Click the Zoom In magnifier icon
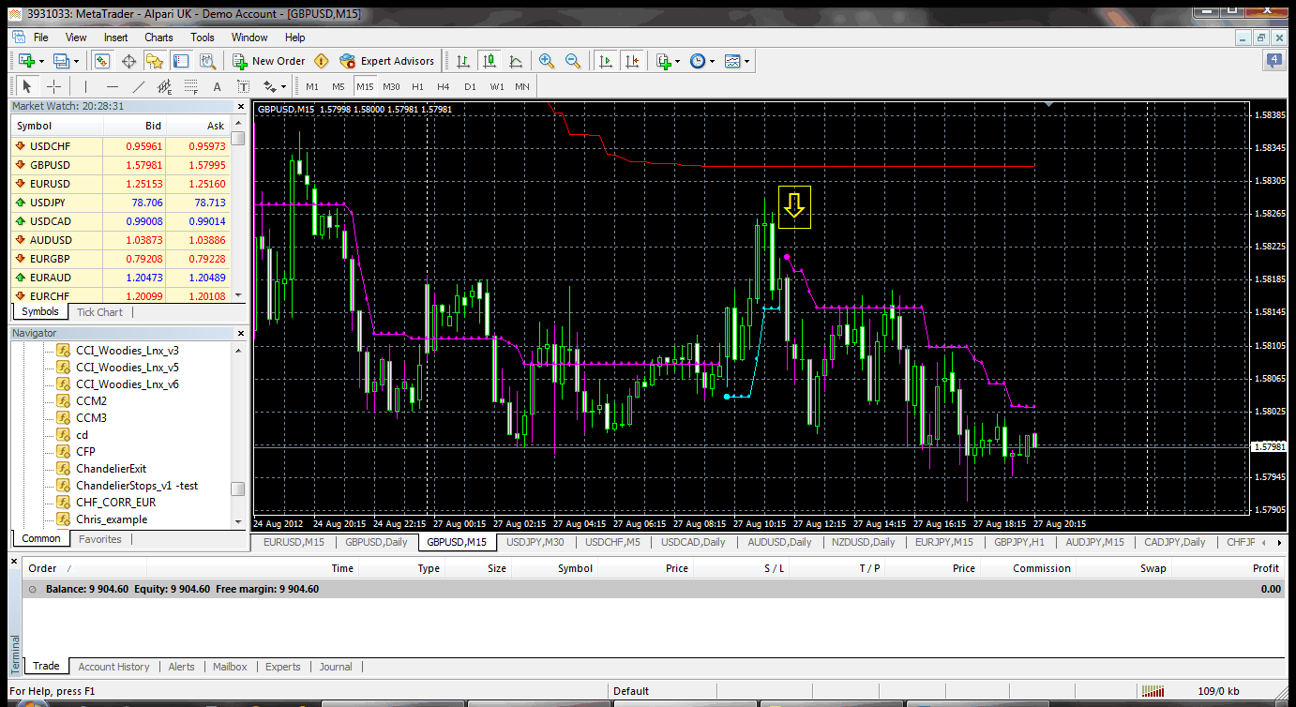 pyautogui.click(x=547, y=61)
